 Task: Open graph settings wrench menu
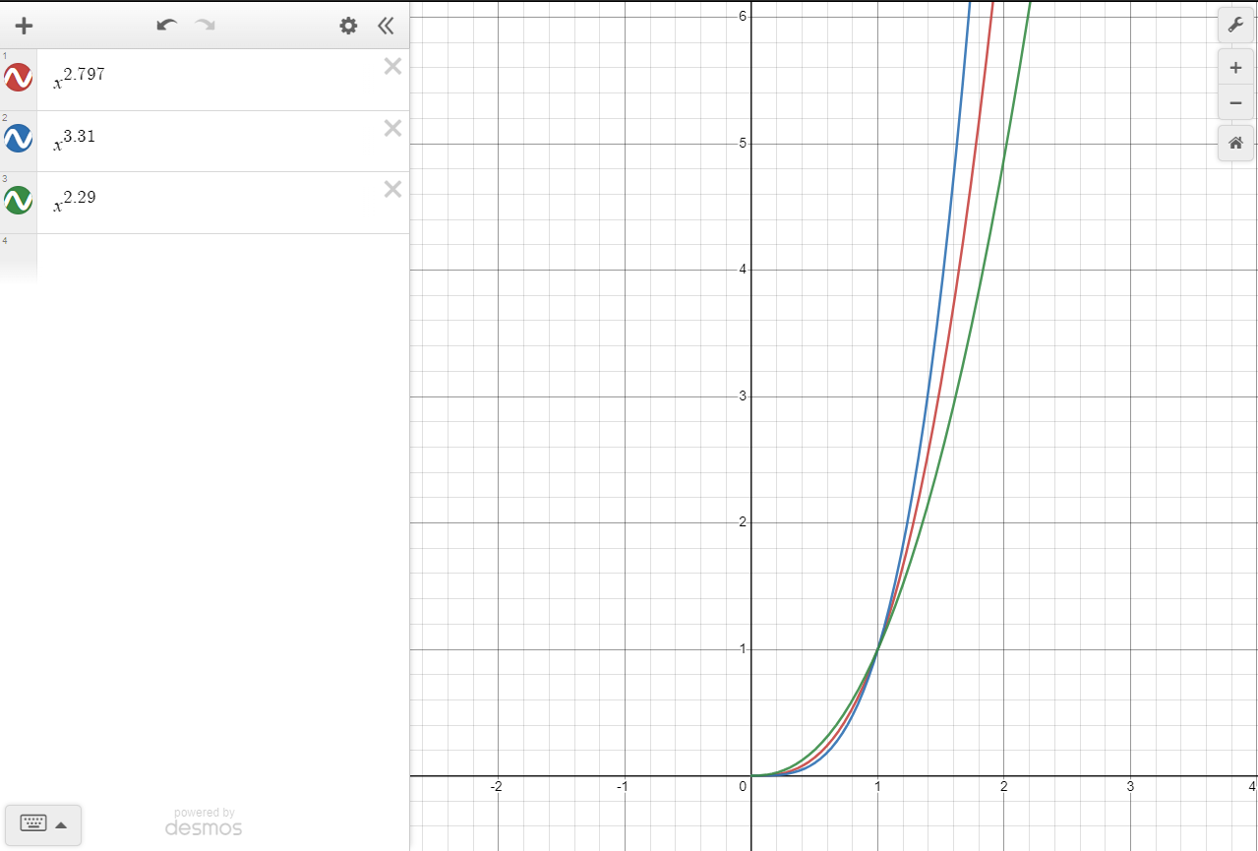pos(1235,25)
